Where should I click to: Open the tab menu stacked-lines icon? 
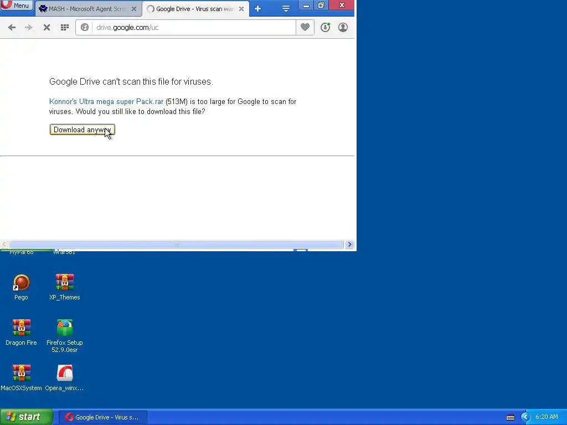[286, 9]
